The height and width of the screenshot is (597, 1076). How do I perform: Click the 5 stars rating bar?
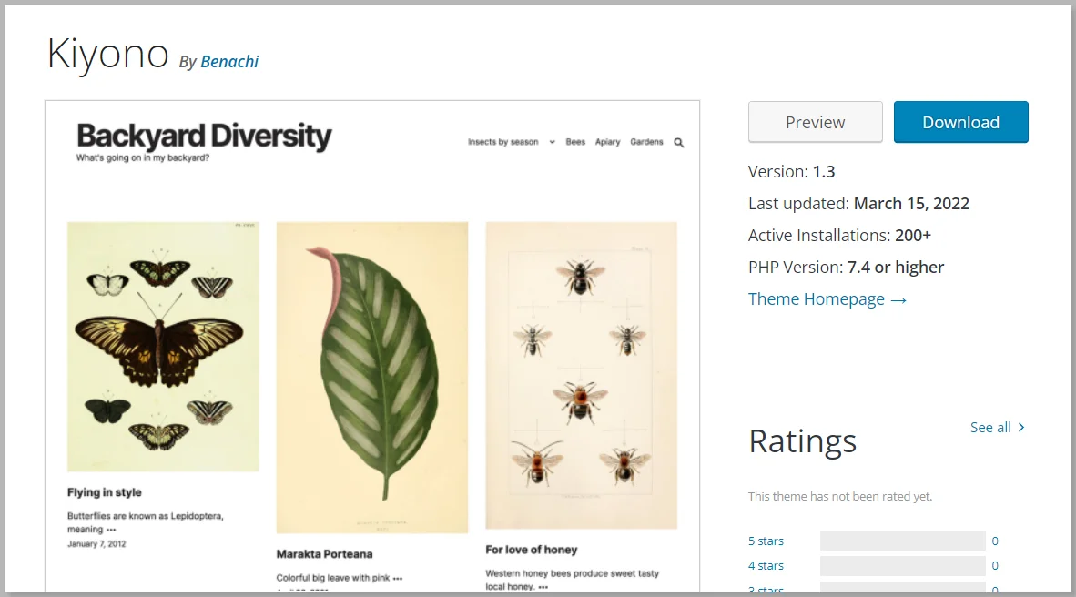pyautogui.click(x=902, y=541)
